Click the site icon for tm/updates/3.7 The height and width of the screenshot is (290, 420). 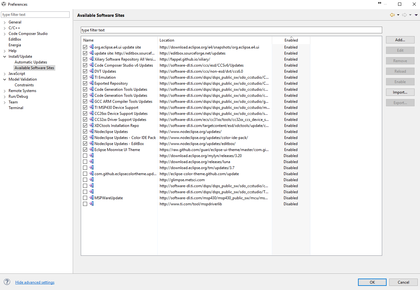tap(91, 168)
